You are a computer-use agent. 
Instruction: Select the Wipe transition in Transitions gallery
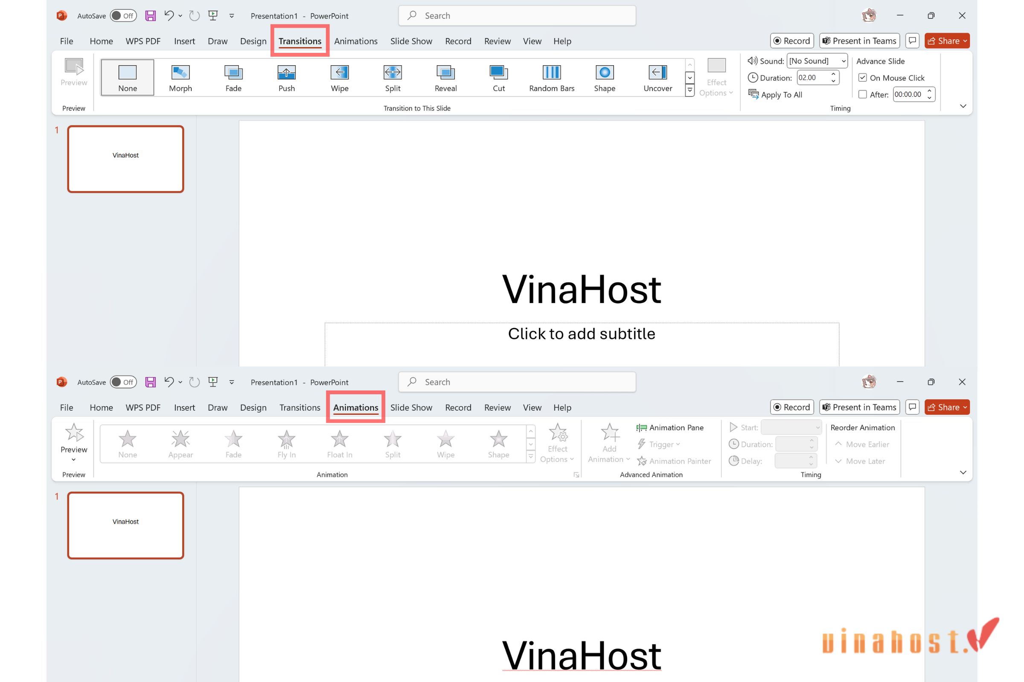coord(340,78)
